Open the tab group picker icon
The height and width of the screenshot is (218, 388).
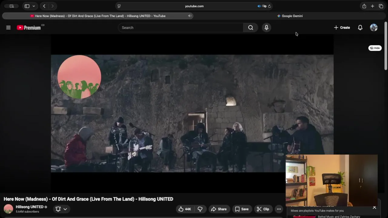point(12,6)
